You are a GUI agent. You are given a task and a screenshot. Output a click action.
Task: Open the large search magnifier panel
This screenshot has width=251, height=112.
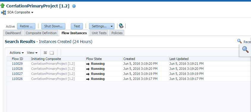[245, 50]
